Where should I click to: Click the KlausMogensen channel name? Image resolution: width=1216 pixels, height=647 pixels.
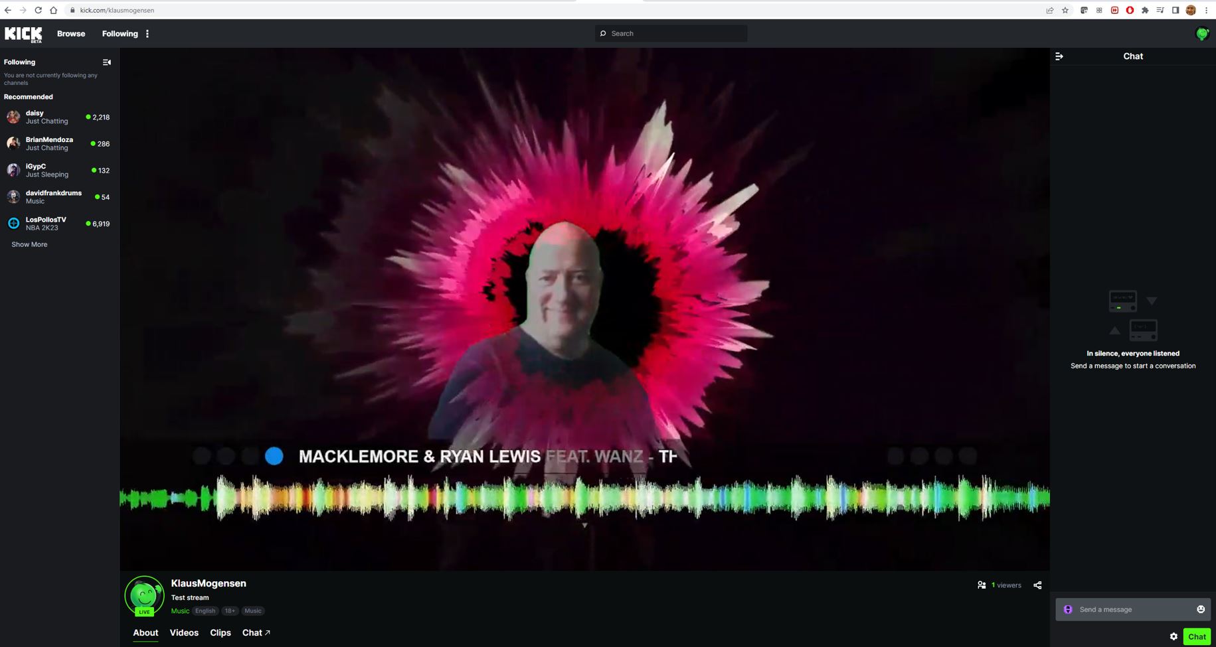point(209,583)
